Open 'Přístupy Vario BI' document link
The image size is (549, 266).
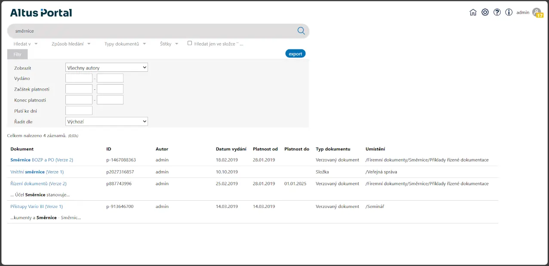37,207
